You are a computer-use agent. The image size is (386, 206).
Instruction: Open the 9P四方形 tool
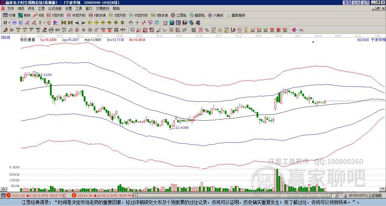click(x=76, y=15)
